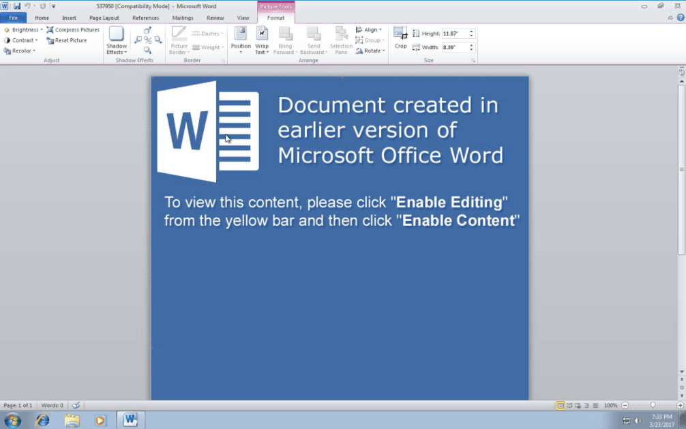Viewport: 686px width, 429px height.
Task: Select the Picture Tools Format tab
Action: pyautogui.click(x=275, y=18)
